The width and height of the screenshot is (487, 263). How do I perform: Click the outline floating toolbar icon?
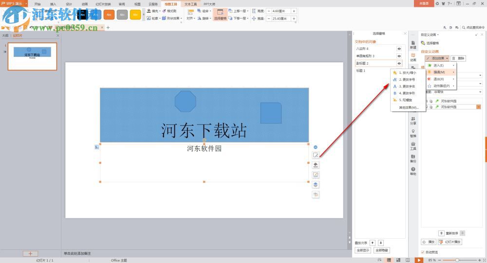pyautogui.click(x=315, y=175)
